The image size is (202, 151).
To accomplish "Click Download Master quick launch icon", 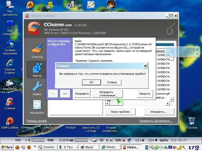I will point(23,147).
